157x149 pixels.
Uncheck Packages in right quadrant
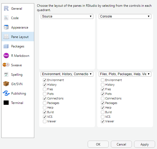pyautogui.click(x=103, y=103)
